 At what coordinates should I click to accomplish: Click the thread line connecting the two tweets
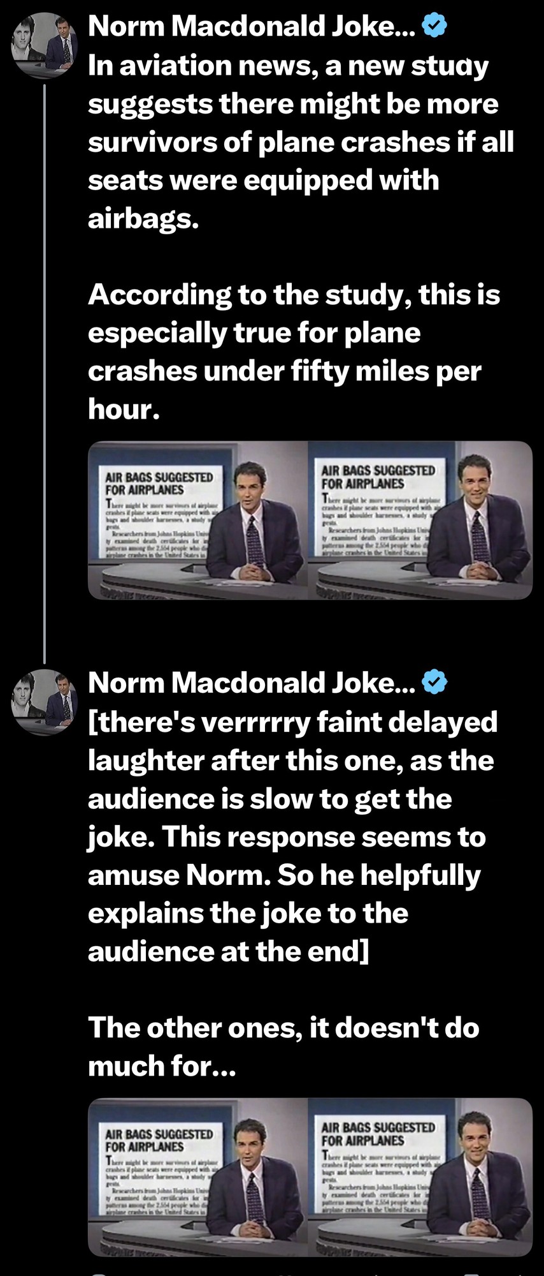coord(44,370)
